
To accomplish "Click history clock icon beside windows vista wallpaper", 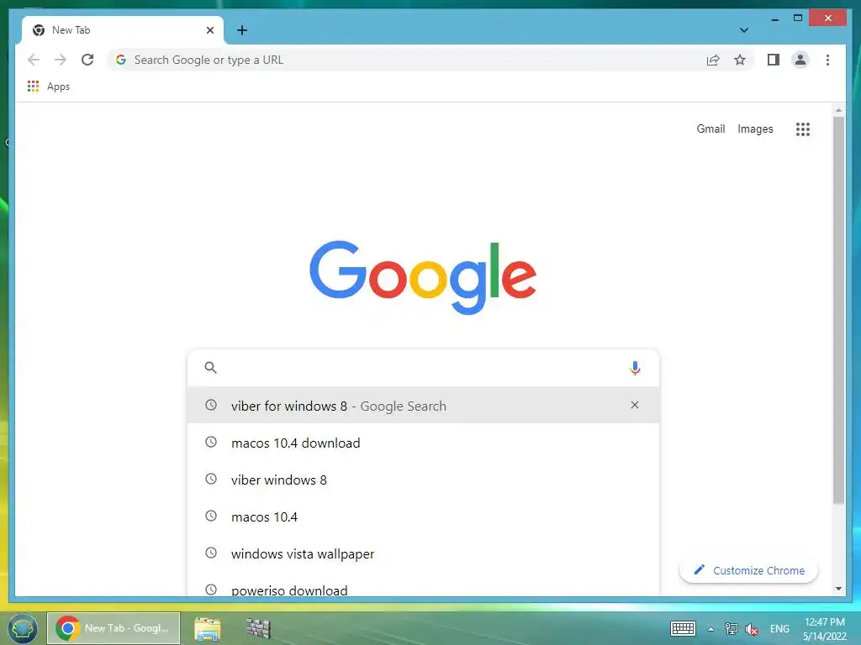I will [x=211, y=553].
